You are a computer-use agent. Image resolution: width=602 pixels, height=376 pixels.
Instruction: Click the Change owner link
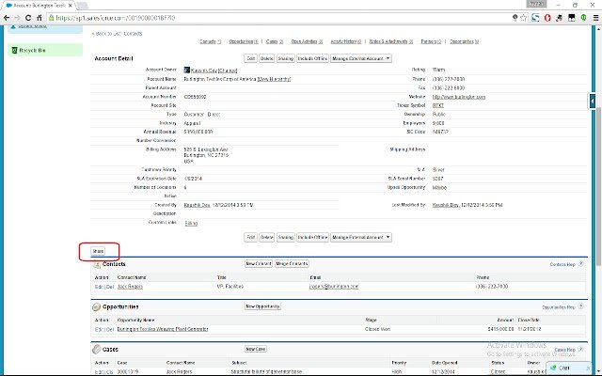tap(228, 70)
